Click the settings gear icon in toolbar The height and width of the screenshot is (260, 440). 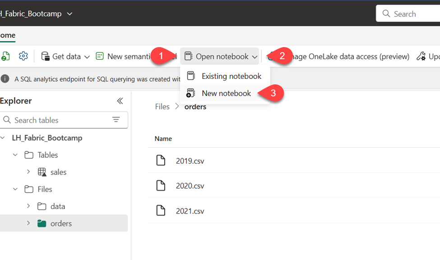tap(23, 56)
